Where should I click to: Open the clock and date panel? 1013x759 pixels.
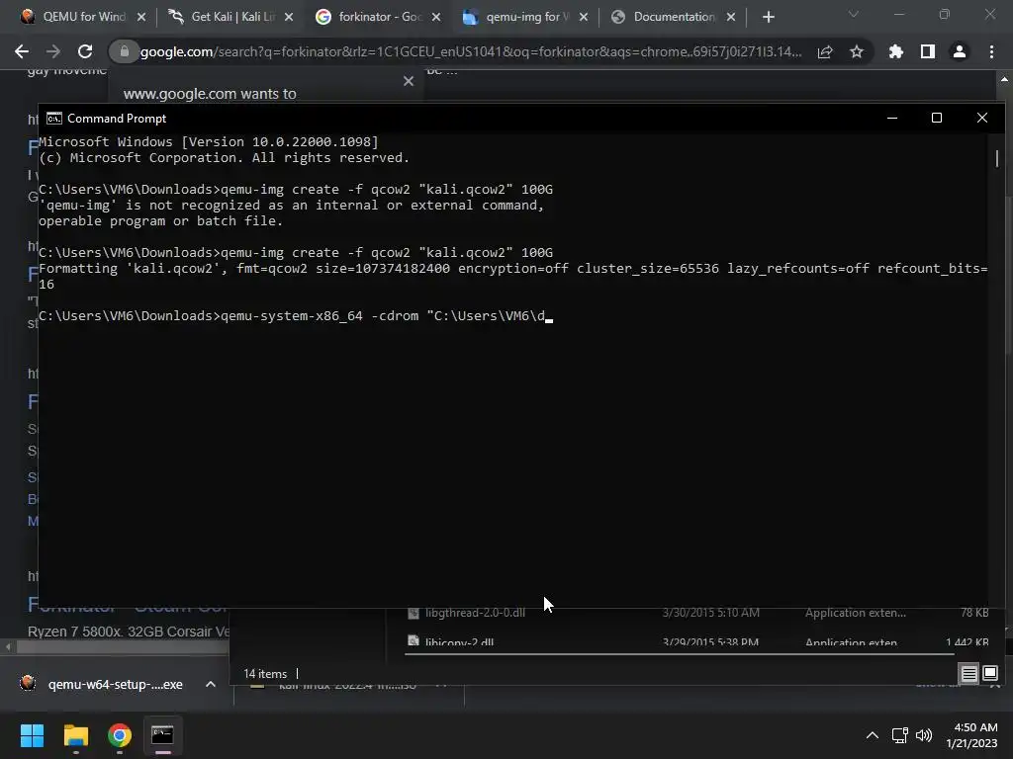click(x=971, y=735)
